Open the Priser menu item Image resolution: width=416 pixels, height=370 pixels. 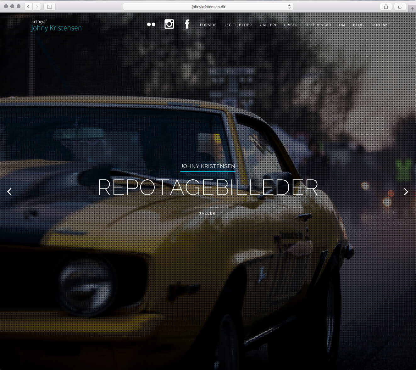tap(291, 25)
